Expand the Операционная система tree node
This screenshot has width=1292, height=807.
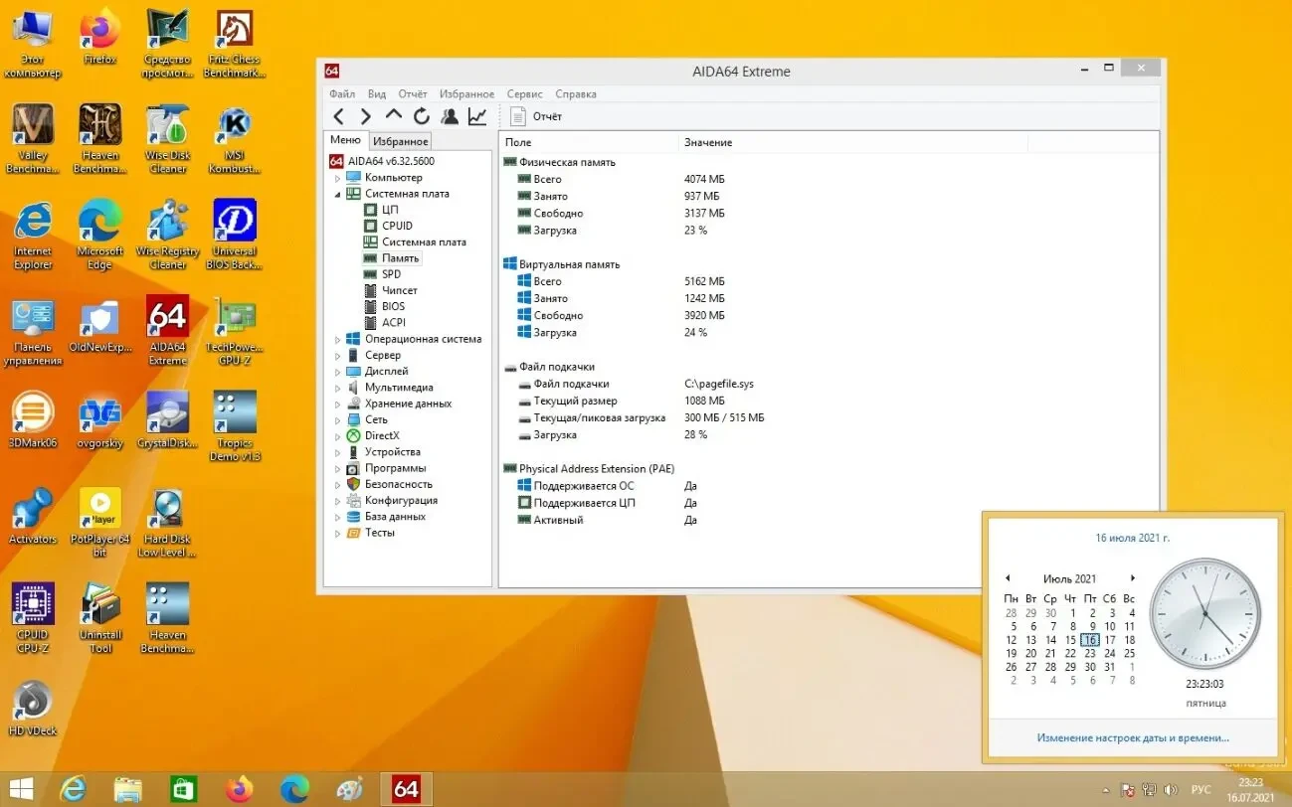click(337, 340)
